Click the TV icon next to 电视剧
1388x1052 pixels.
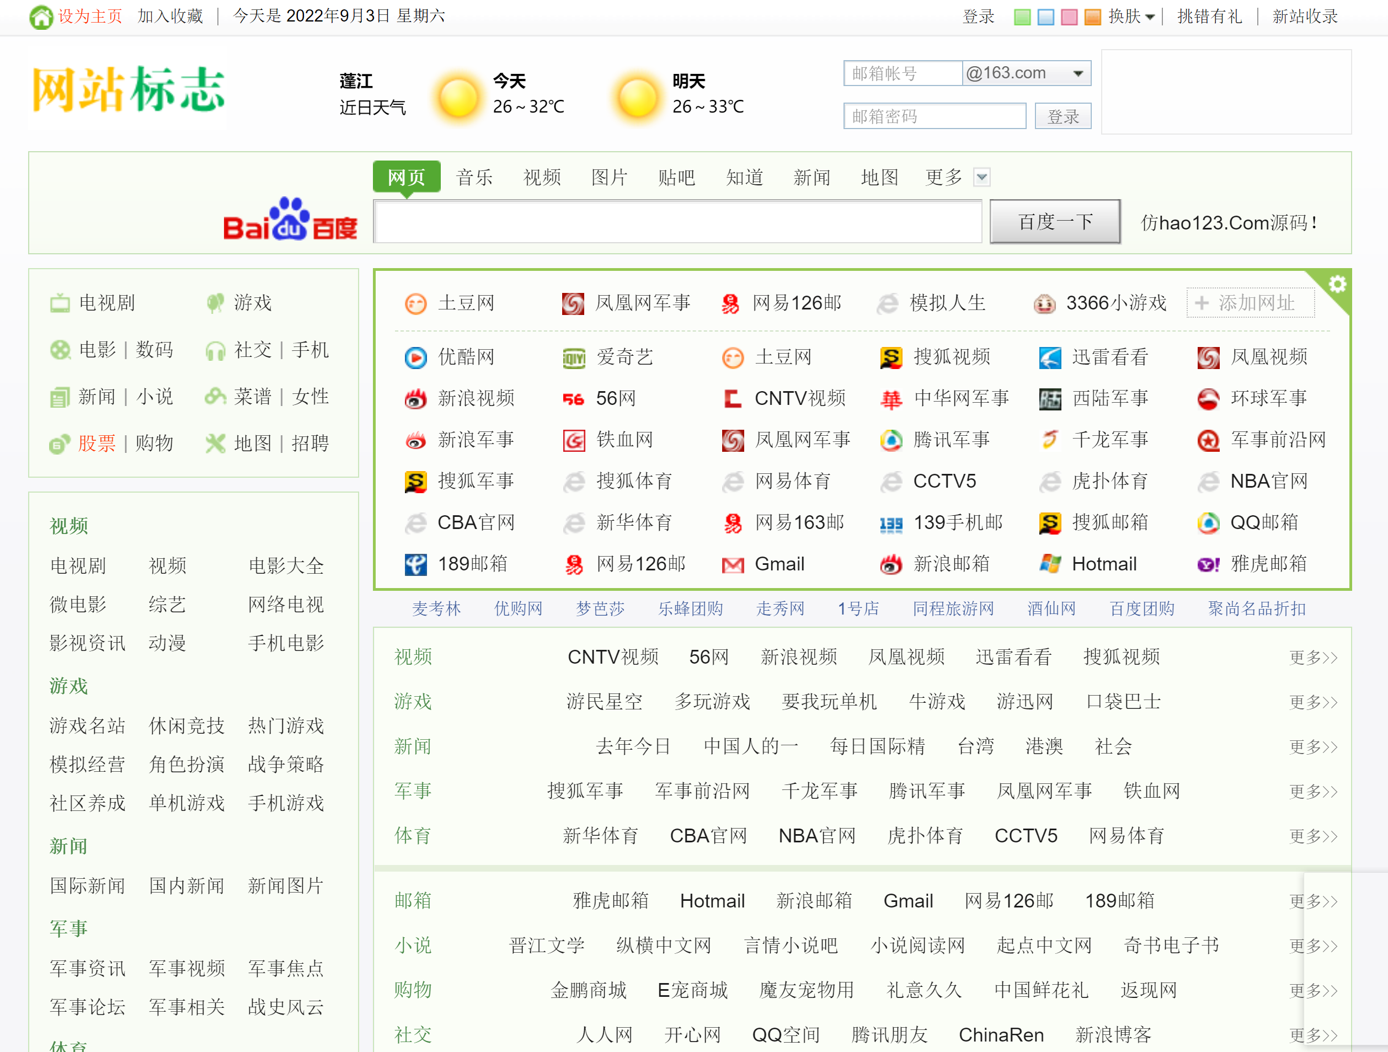click(60, 303)
